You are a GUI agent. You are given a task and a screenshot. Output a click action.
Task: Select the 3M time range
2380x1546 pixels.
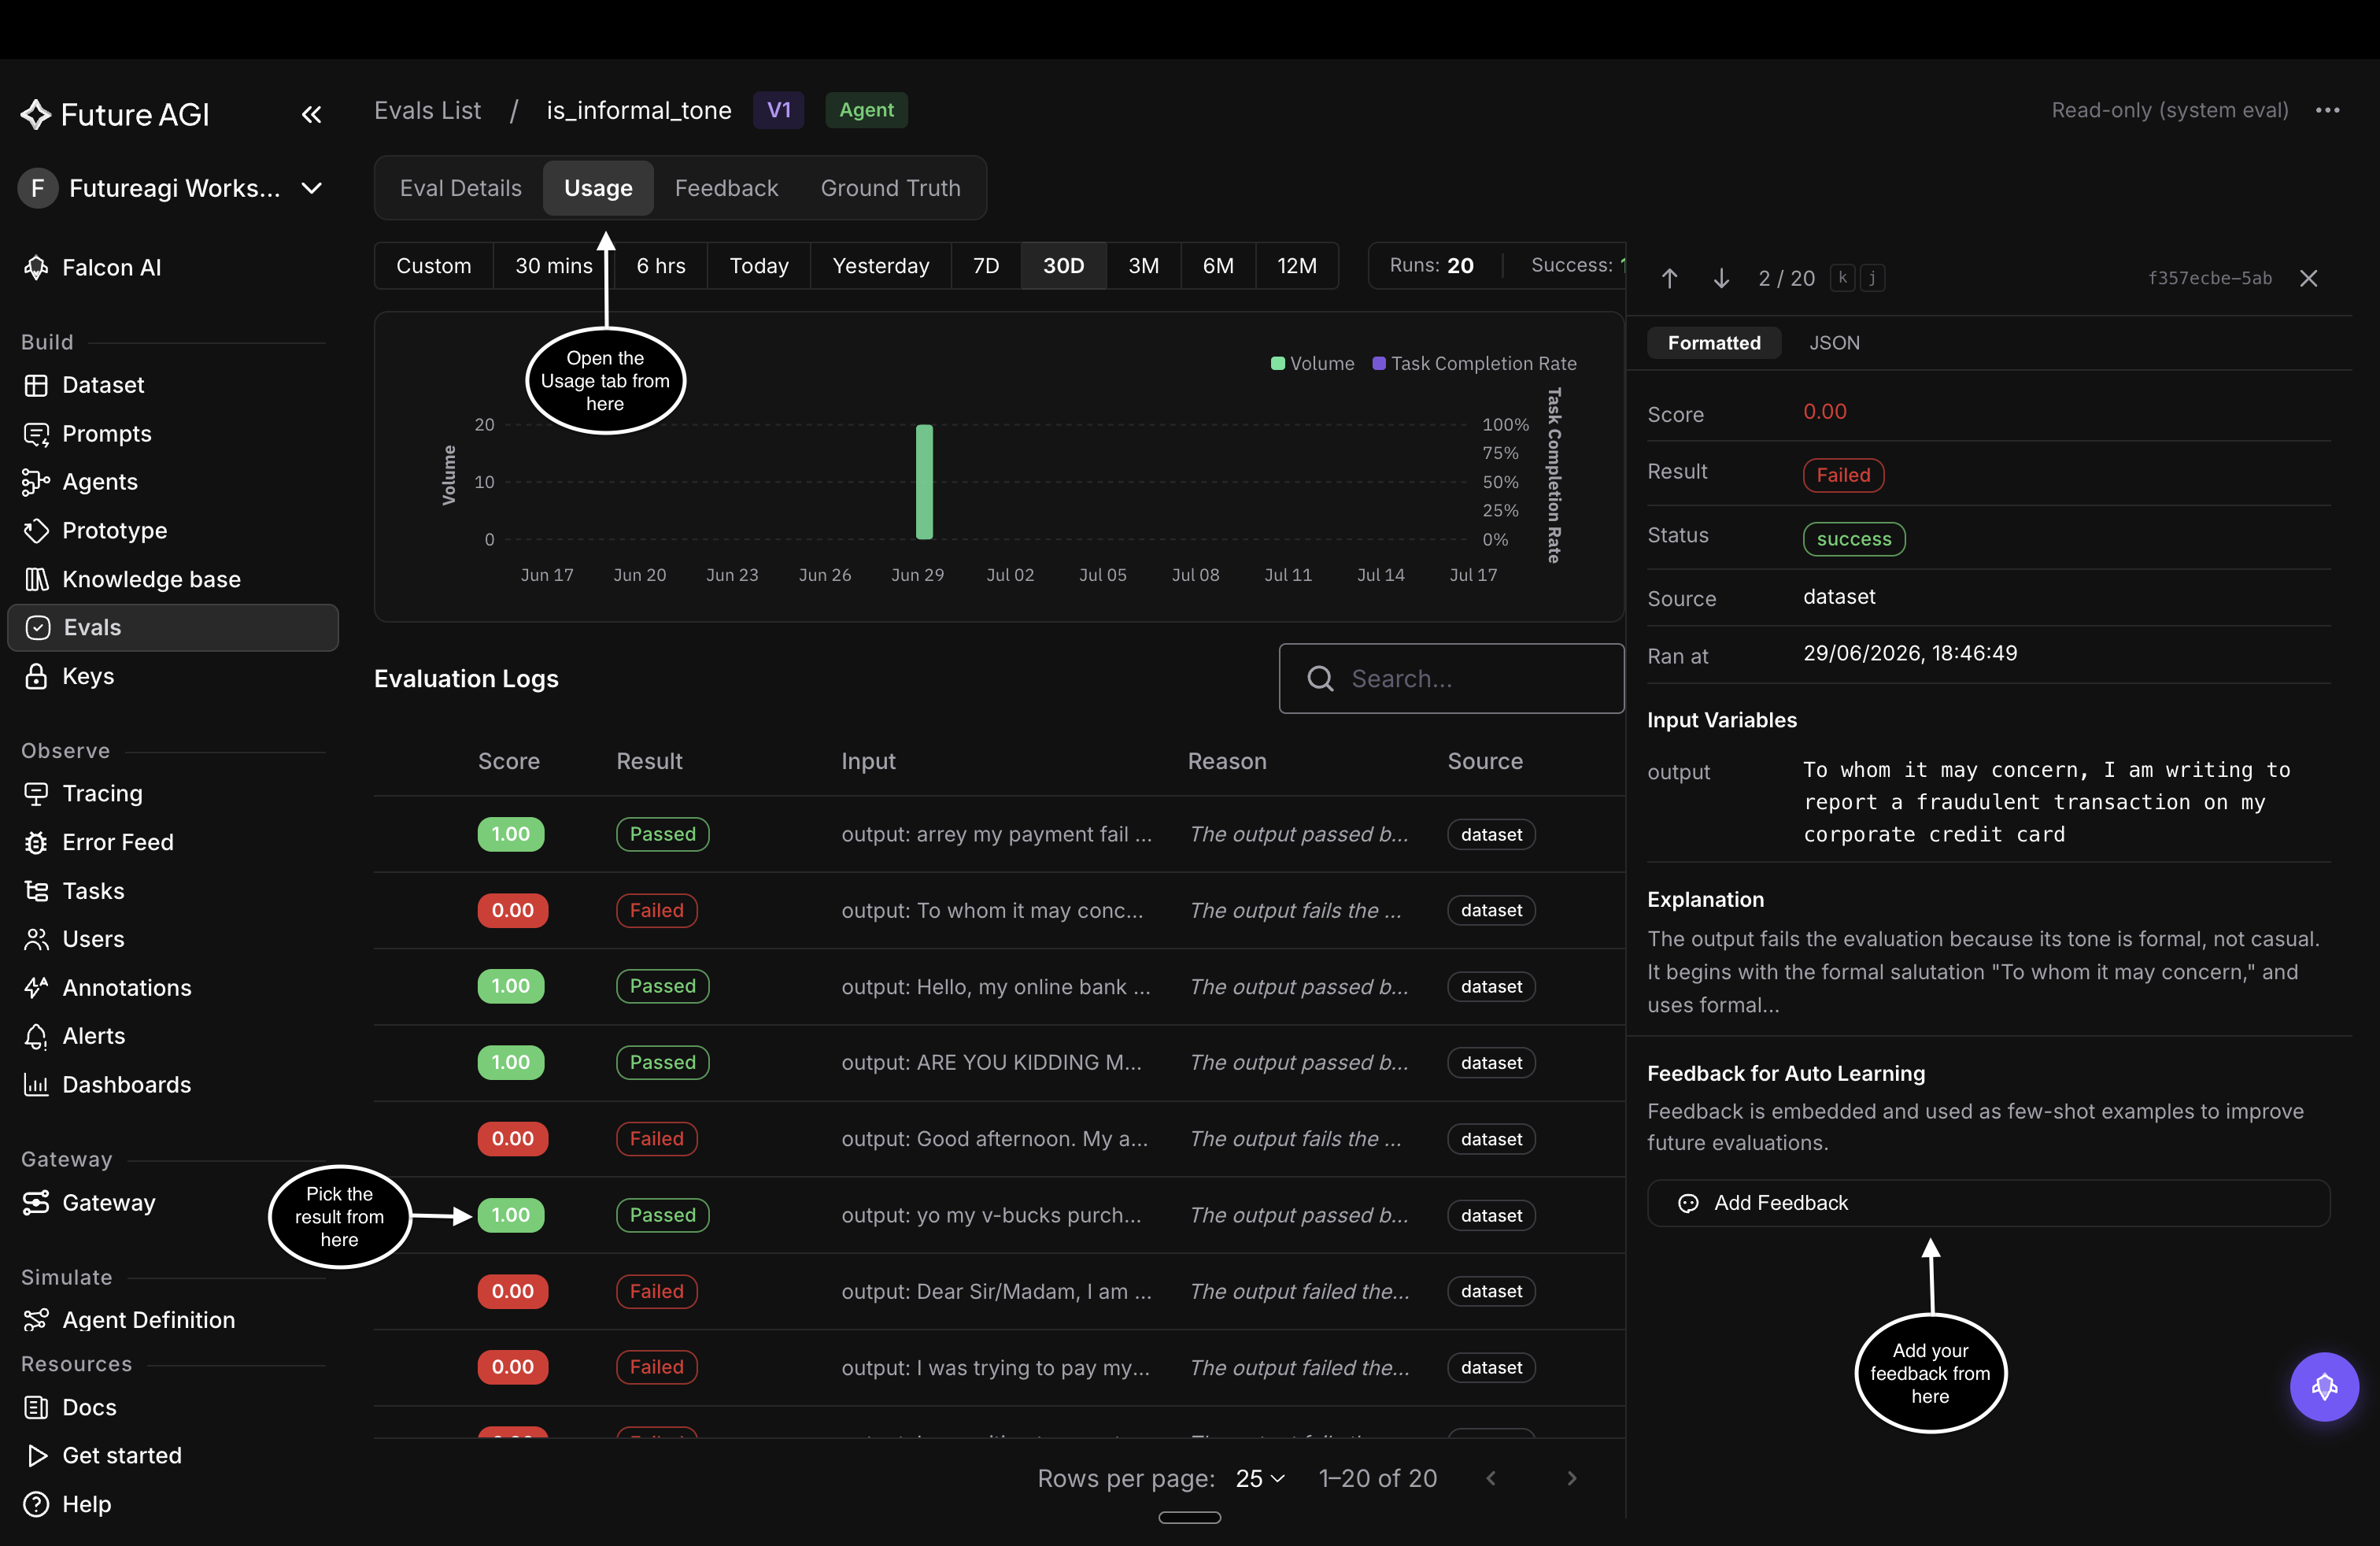1143,266
